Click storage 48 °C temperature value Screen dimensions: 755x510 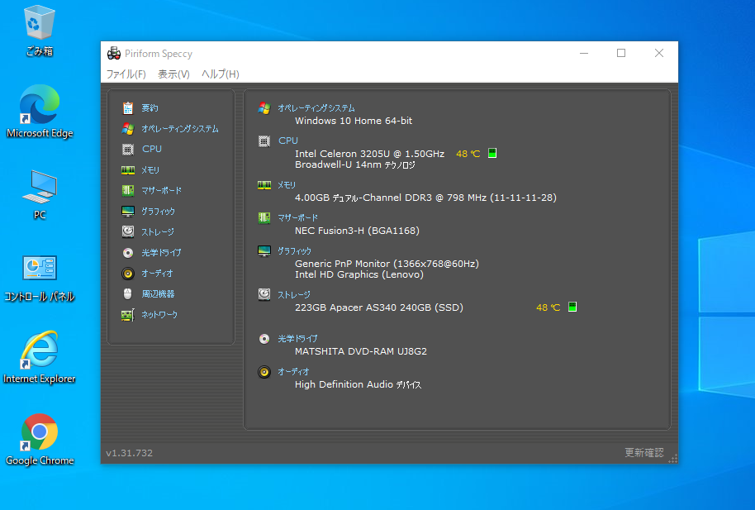548,307
